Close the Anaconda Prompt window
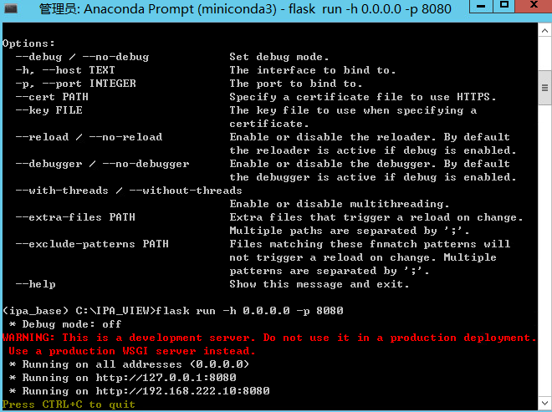Viewport: 552px width, 412px height. pos(534,6)
